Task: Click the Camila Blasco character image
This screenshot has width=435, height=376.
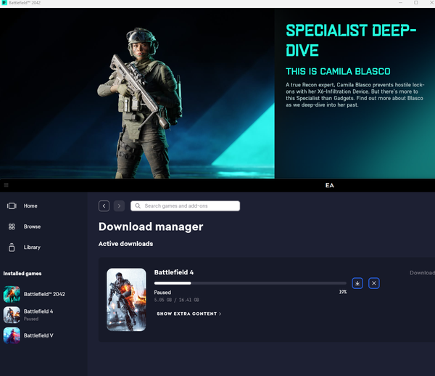Action: [140, 103]
